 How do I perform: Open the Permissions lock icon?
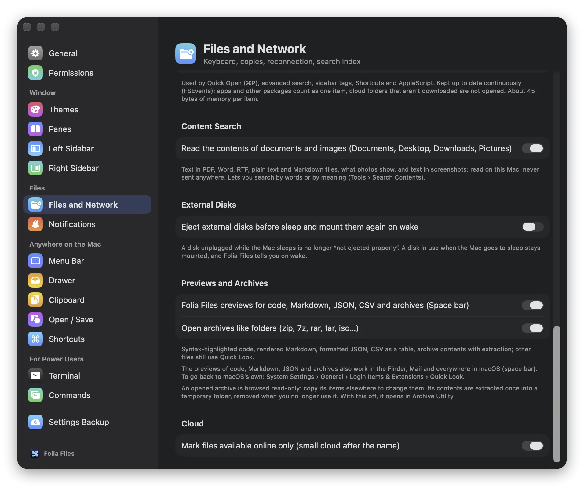pos(35,73)
